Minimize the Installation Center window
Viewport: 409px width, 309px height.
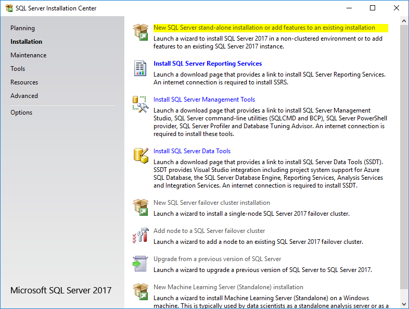tap(349, 8)
